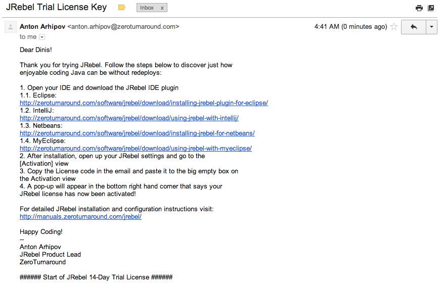This screenshot has height=287, width=443.
Task: Star this email from Anton Arhipov
Action: point(394,27)
